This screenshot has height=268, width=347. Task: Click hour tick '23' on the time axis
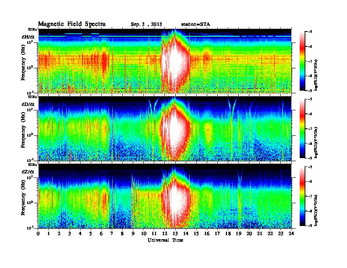click(x=281, y=233)
